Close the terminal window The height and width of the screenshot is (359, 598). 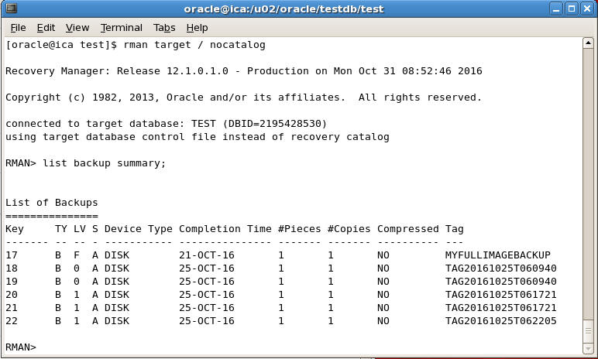587,9
